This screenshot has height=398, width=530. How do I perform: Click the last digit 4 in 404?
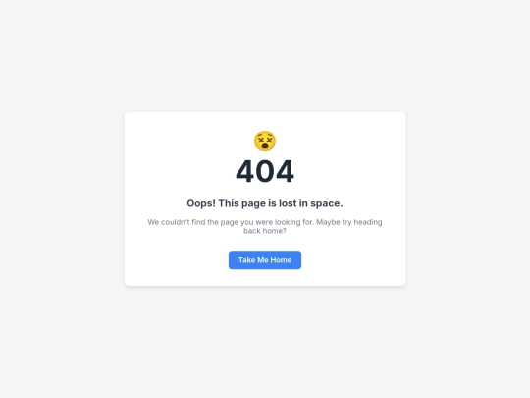285,171
